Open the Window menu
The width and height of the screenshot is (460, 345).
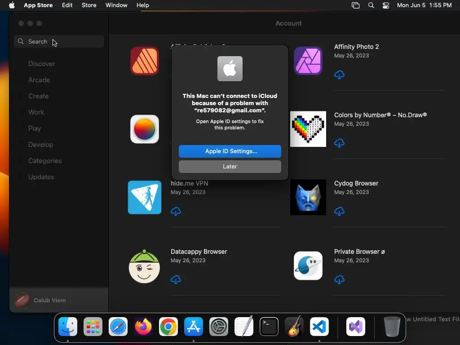(x=116, y=5)
